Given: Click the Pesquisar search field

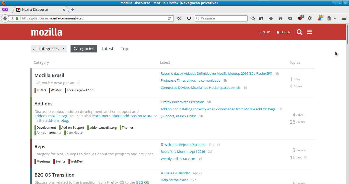Looking at the screenshot, I should click(x=221, y=18).
